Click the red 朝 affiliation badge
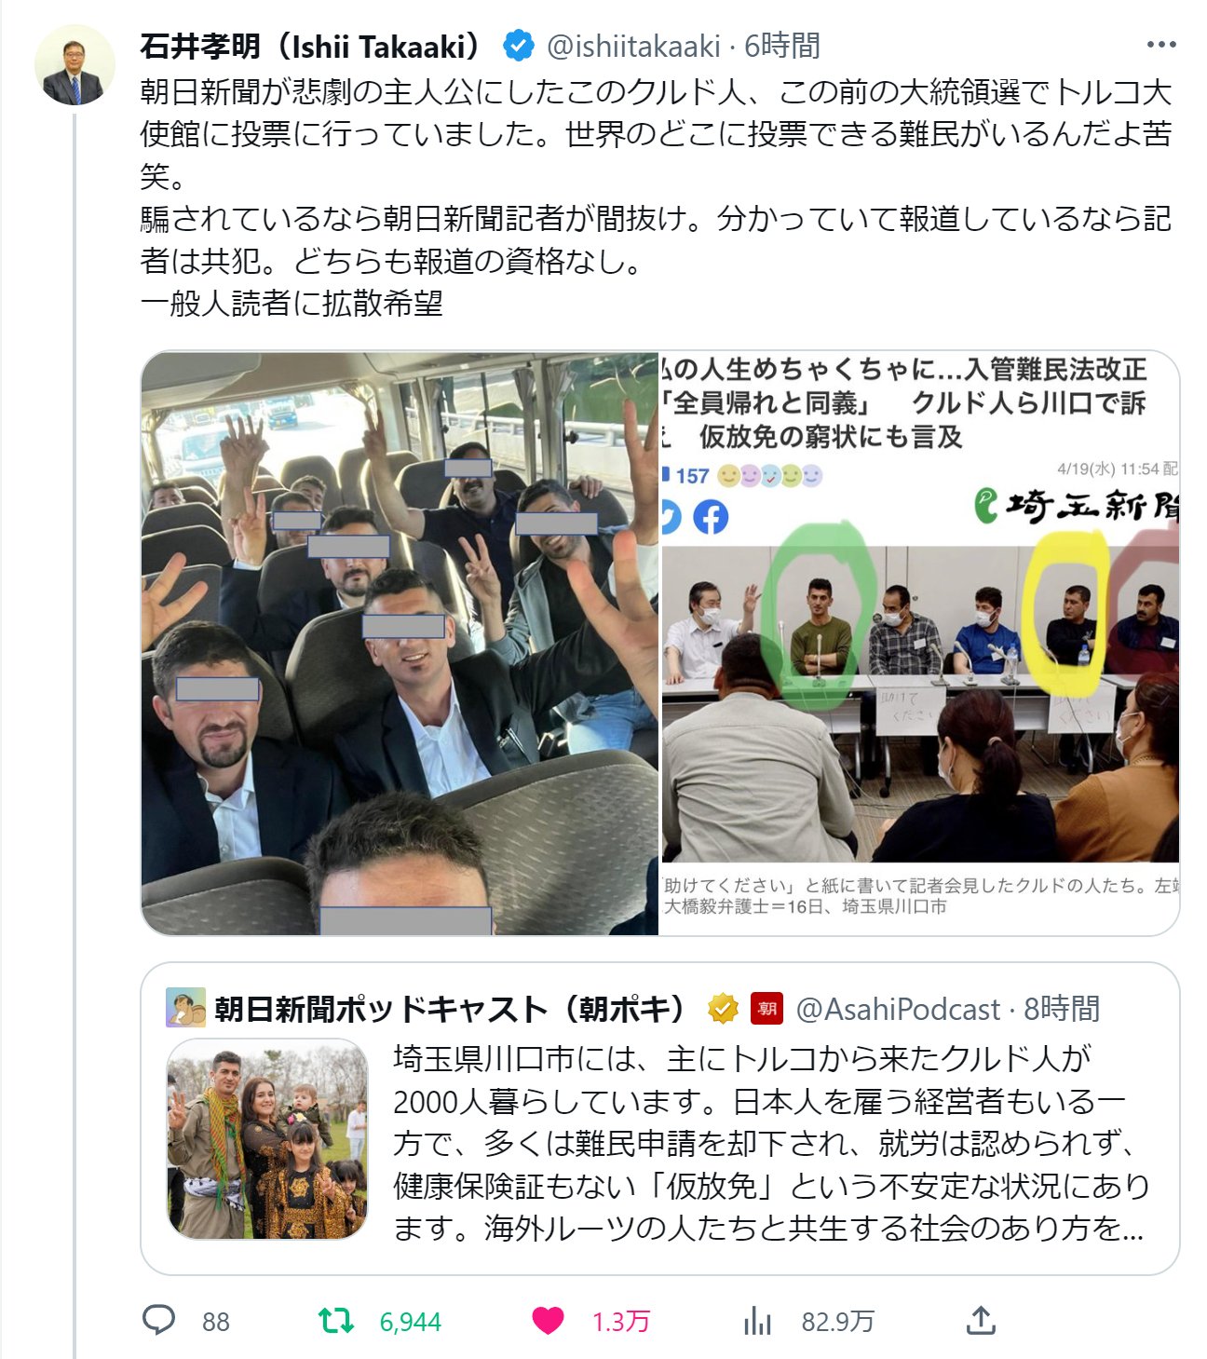1207x1359 pixels. [766, 1008]
